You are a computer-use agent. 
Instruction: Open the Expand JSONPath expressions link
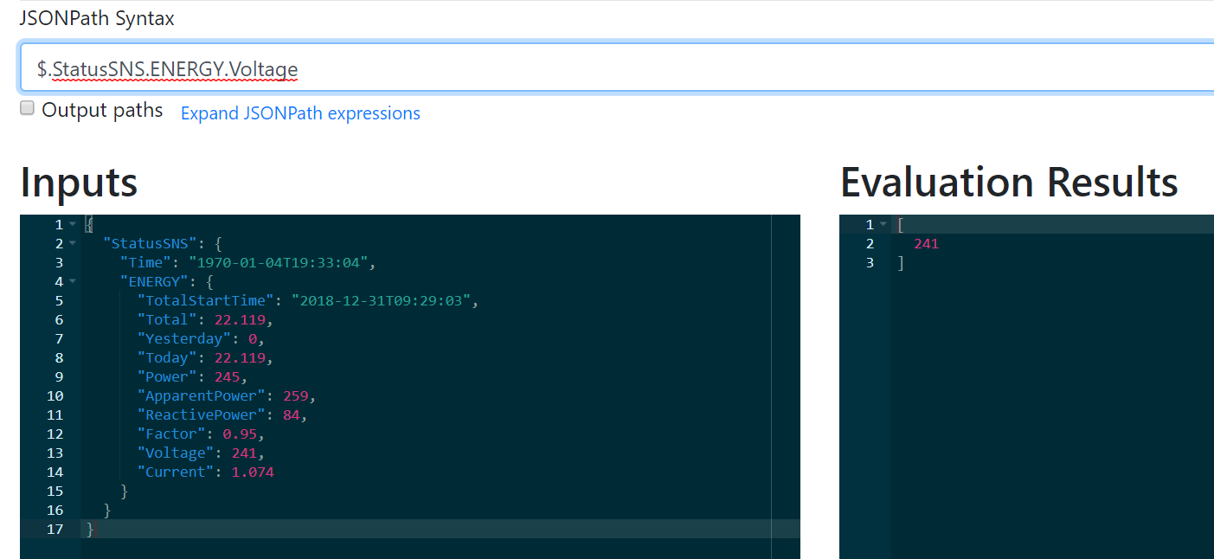coord(300,113)
